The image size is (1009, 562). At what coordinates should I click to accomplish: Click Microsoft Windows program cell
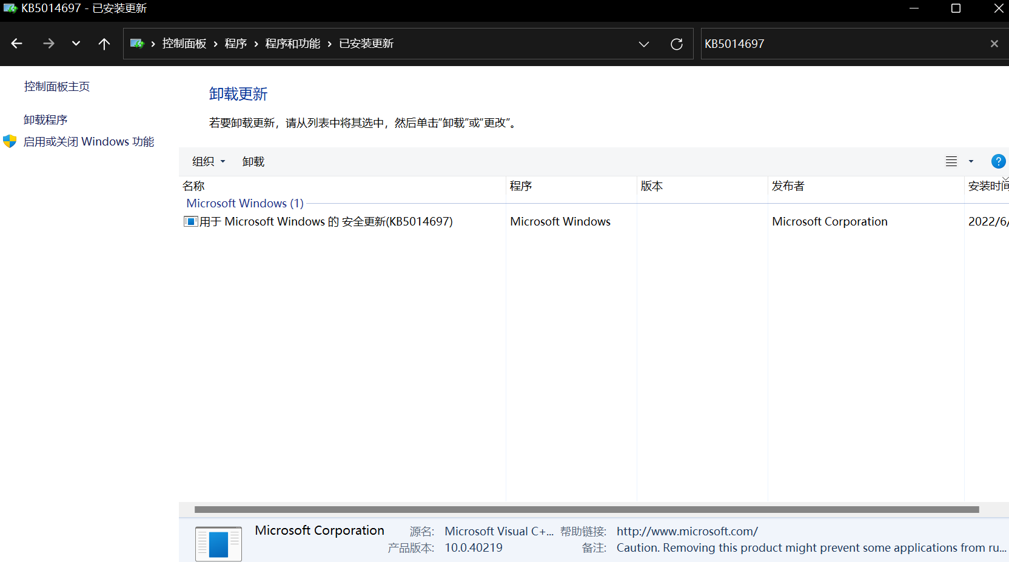click(x=560, y=222)
